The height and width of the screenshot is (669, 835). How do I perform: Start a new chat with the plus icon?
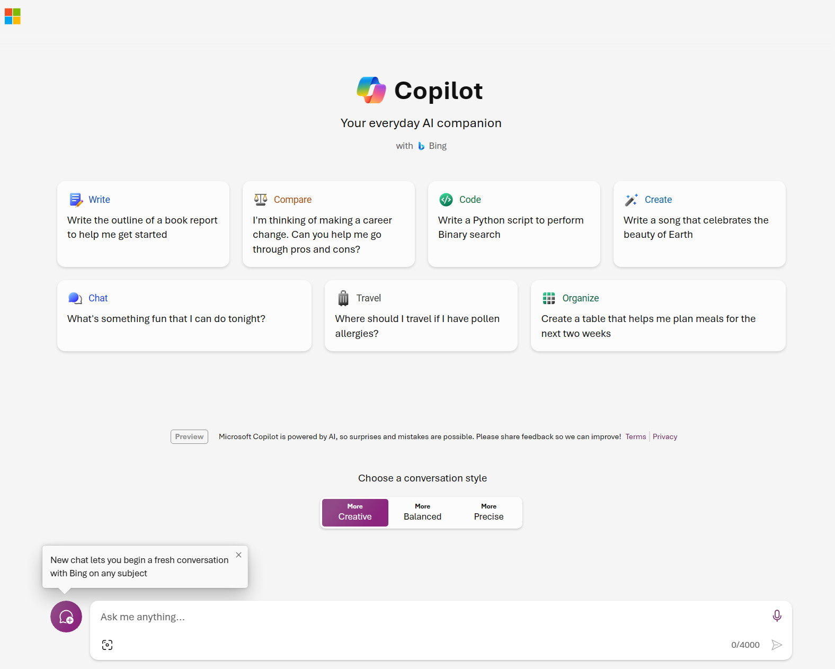pyautogui.click(x=66, y=617)
